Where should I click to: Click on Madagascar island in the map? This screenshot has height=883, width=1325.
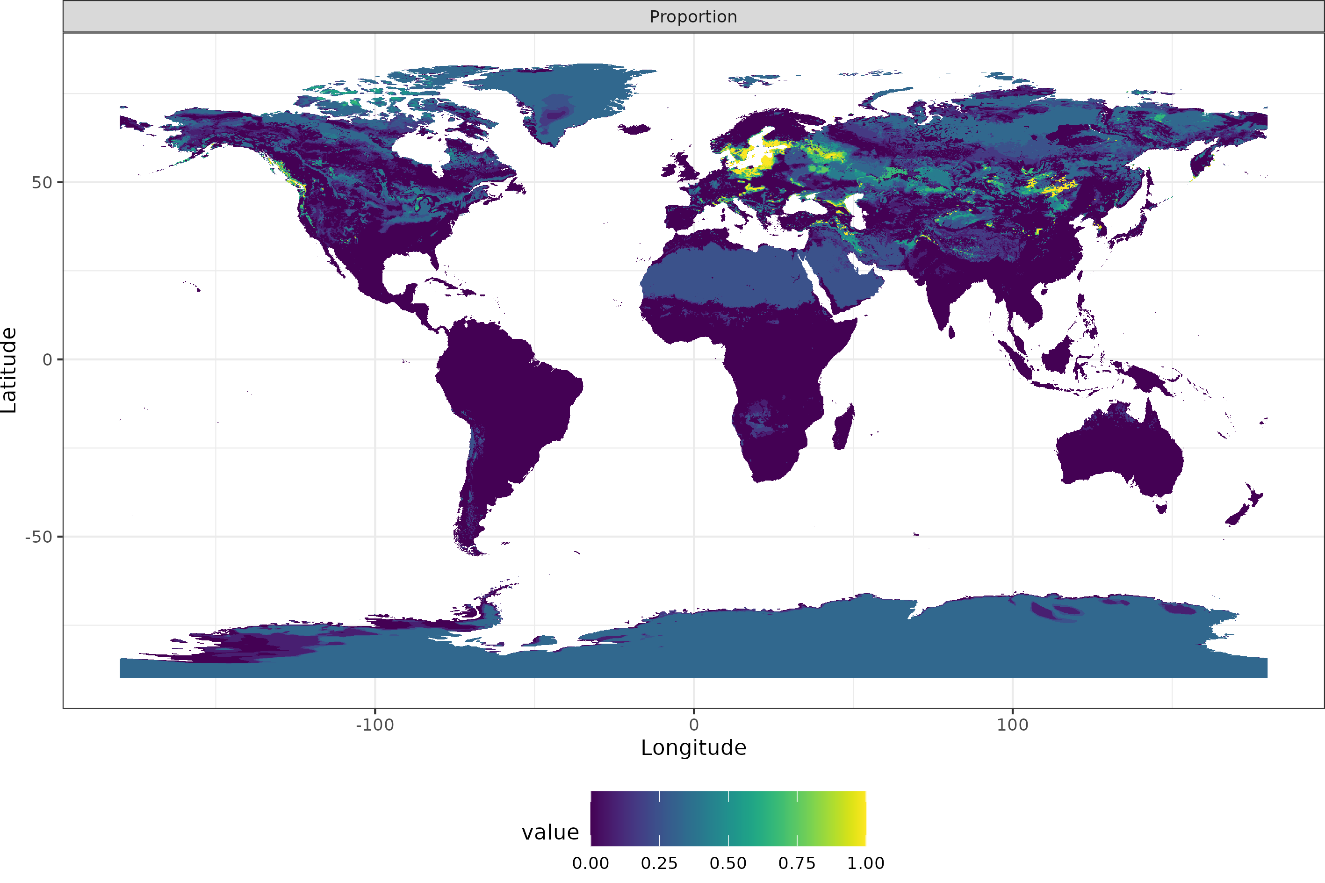click(x=843, y=429)
